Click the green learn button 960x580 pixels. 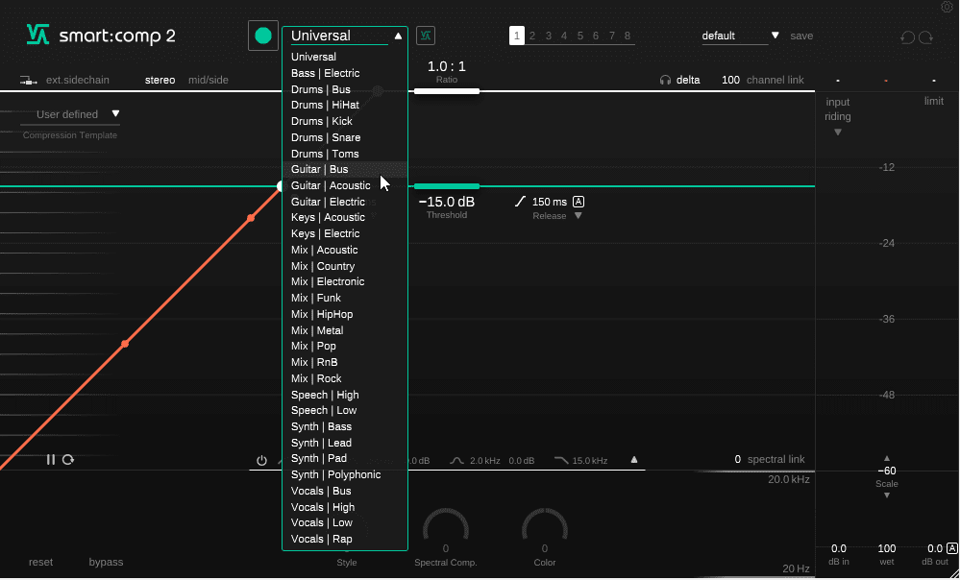(262, 36)
